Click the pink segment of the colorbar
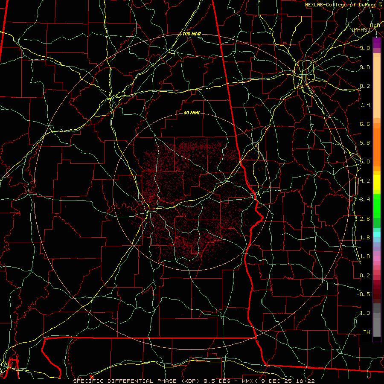Screen dimensions: 384x384 pyautogui.click(x=377, y=259)
